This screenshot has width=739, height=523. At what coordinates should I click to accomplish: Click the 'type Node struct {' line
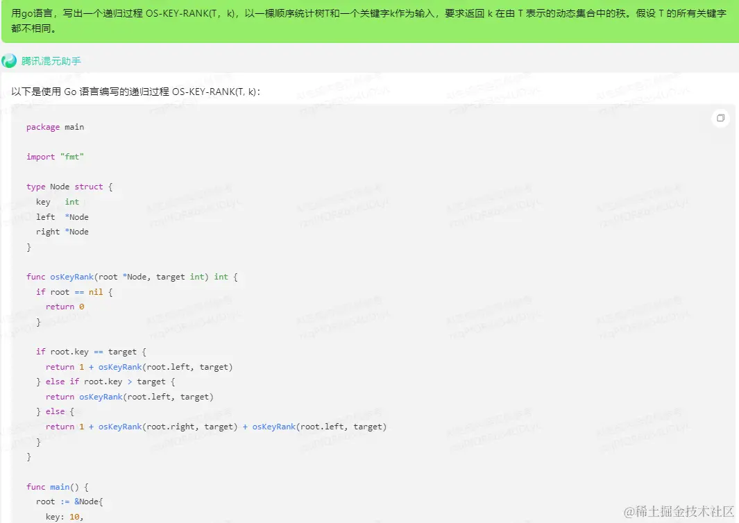pyautogui.click(x=70, y=187)
